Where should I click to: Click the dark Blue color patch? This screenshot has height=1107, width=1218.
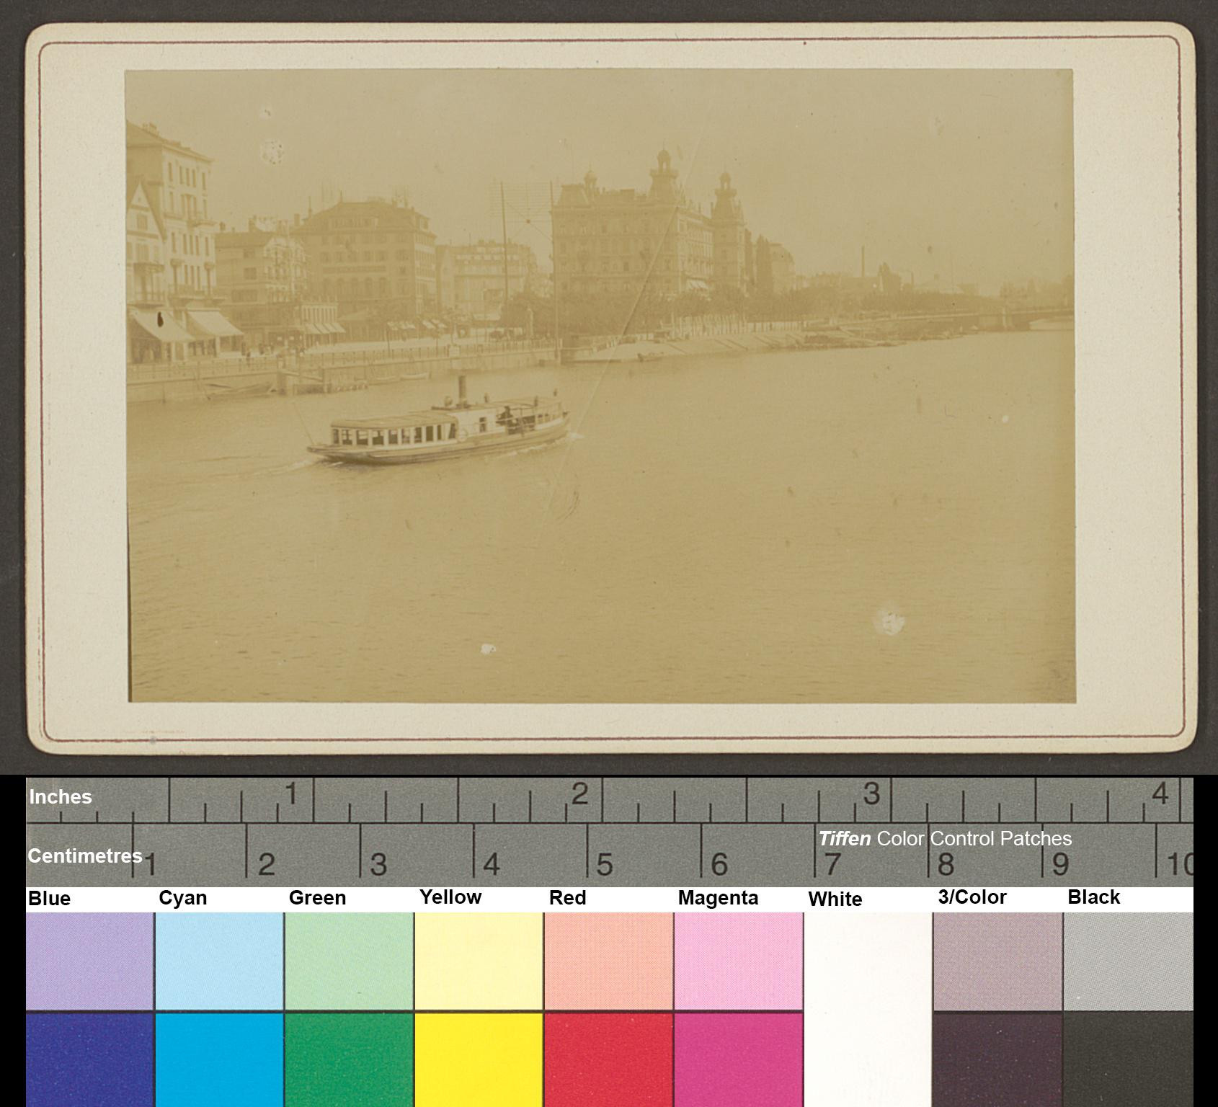(x=89, y=1060)
